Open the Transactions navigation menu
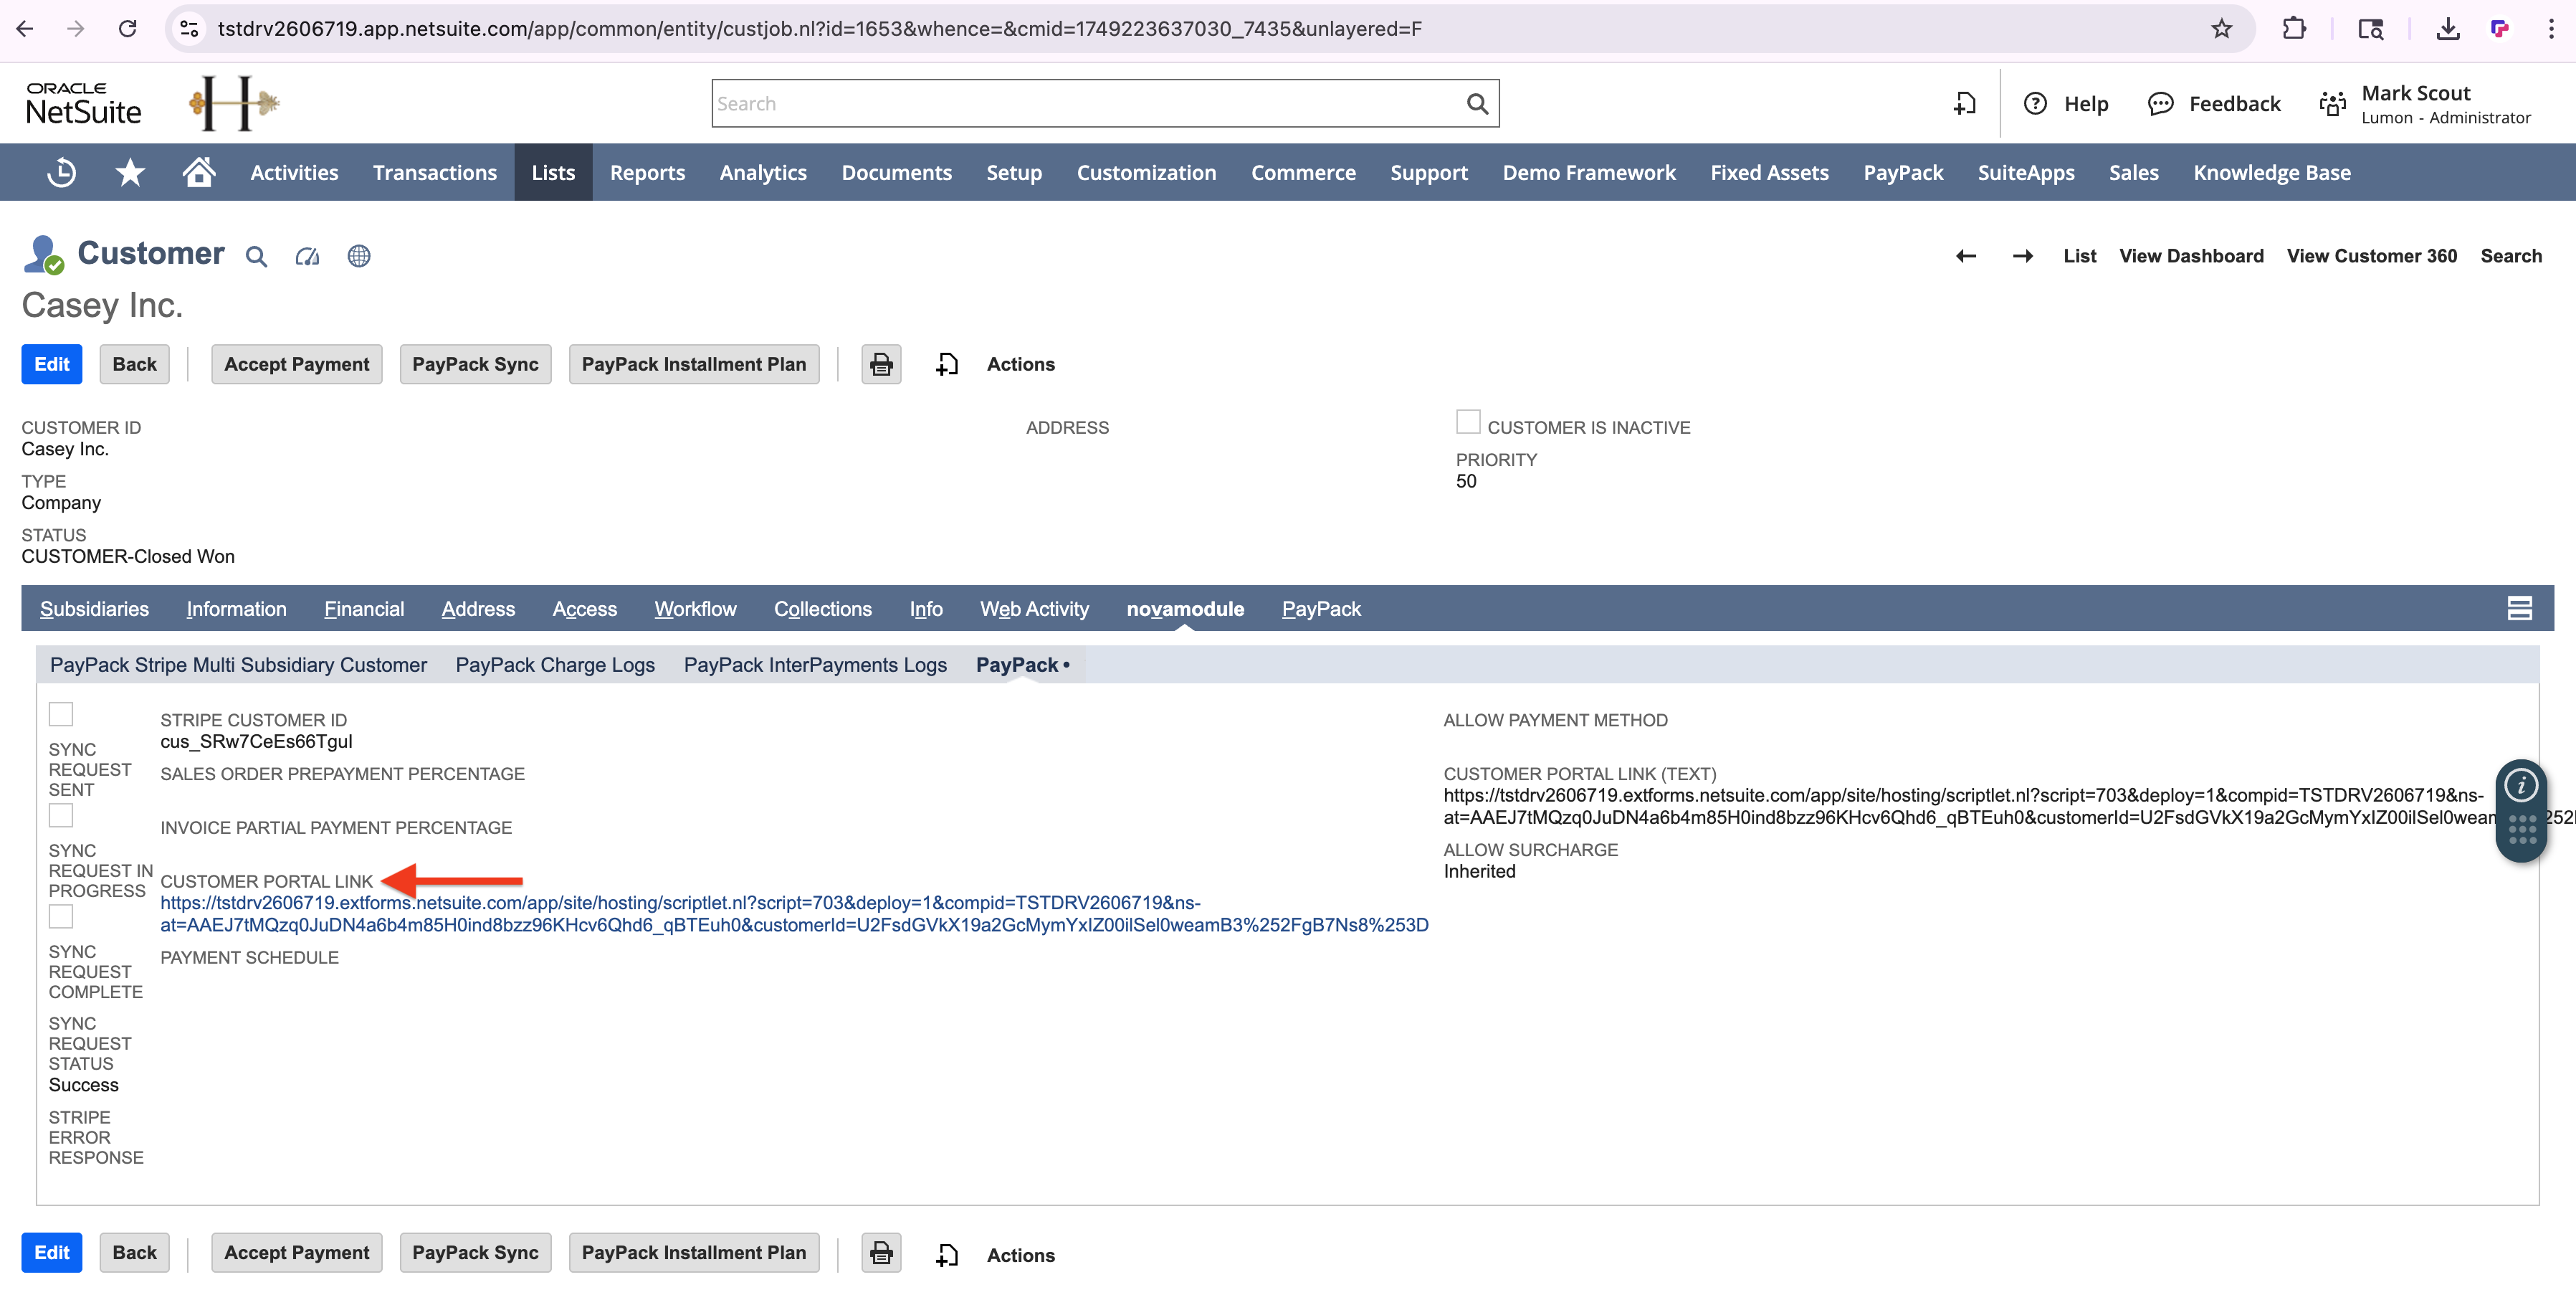The width and height of the screenshot is (2576, 1305). pyautogui.click(x=435, y=172)
